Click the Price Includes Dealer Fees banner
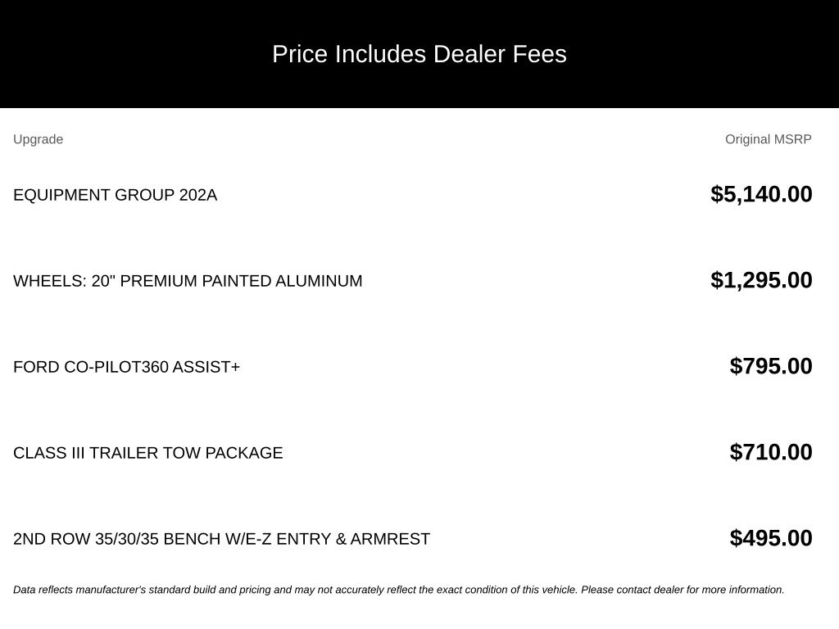Image resolution: width=839 pixels, height=629 pixels. pos(419,54)
